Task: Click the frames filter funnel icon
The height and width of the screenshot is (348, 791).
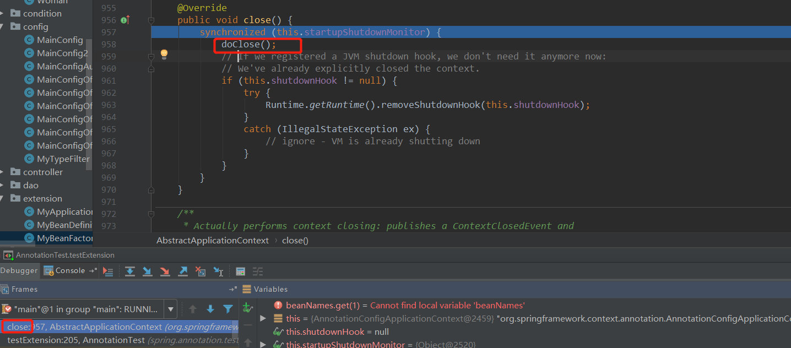Action: click(x=228, y=309)
